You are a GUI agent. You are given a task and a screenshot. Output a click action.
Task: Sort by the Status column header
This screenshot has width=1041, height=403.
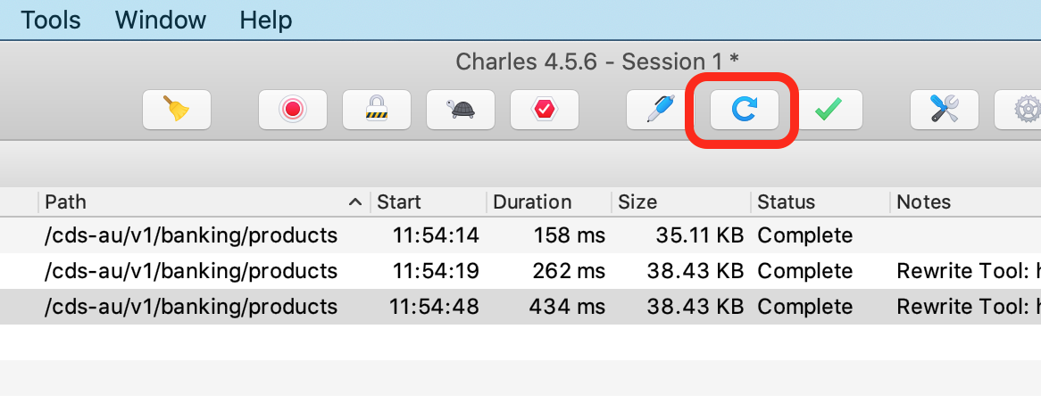(x=786, y=202)
